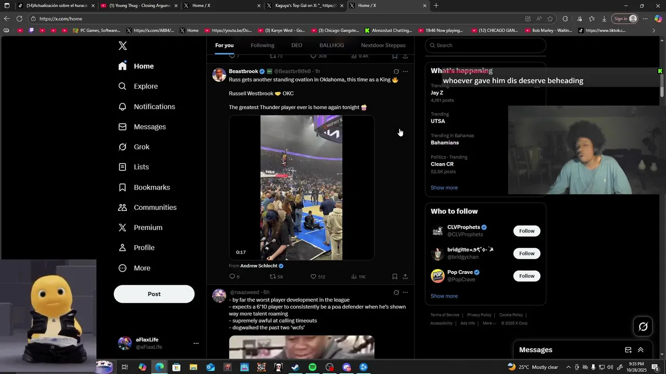This screenshot has height=374, width=666.
Task: Show hidden system tray icons
Action: (568, 367)
